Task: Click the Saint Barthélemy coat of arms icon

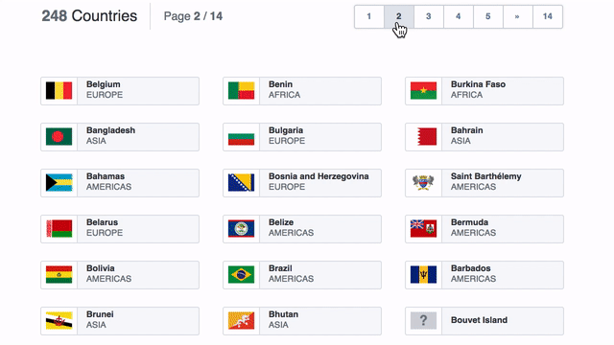Action: (423, 183)
